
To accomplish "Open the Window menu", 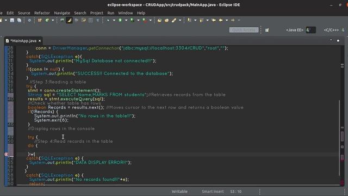I will point(126,13).
